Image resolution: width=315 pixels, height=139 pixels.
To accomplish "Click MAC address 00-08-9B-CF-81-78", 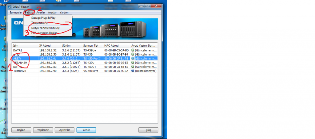I will tap(116, 59).
